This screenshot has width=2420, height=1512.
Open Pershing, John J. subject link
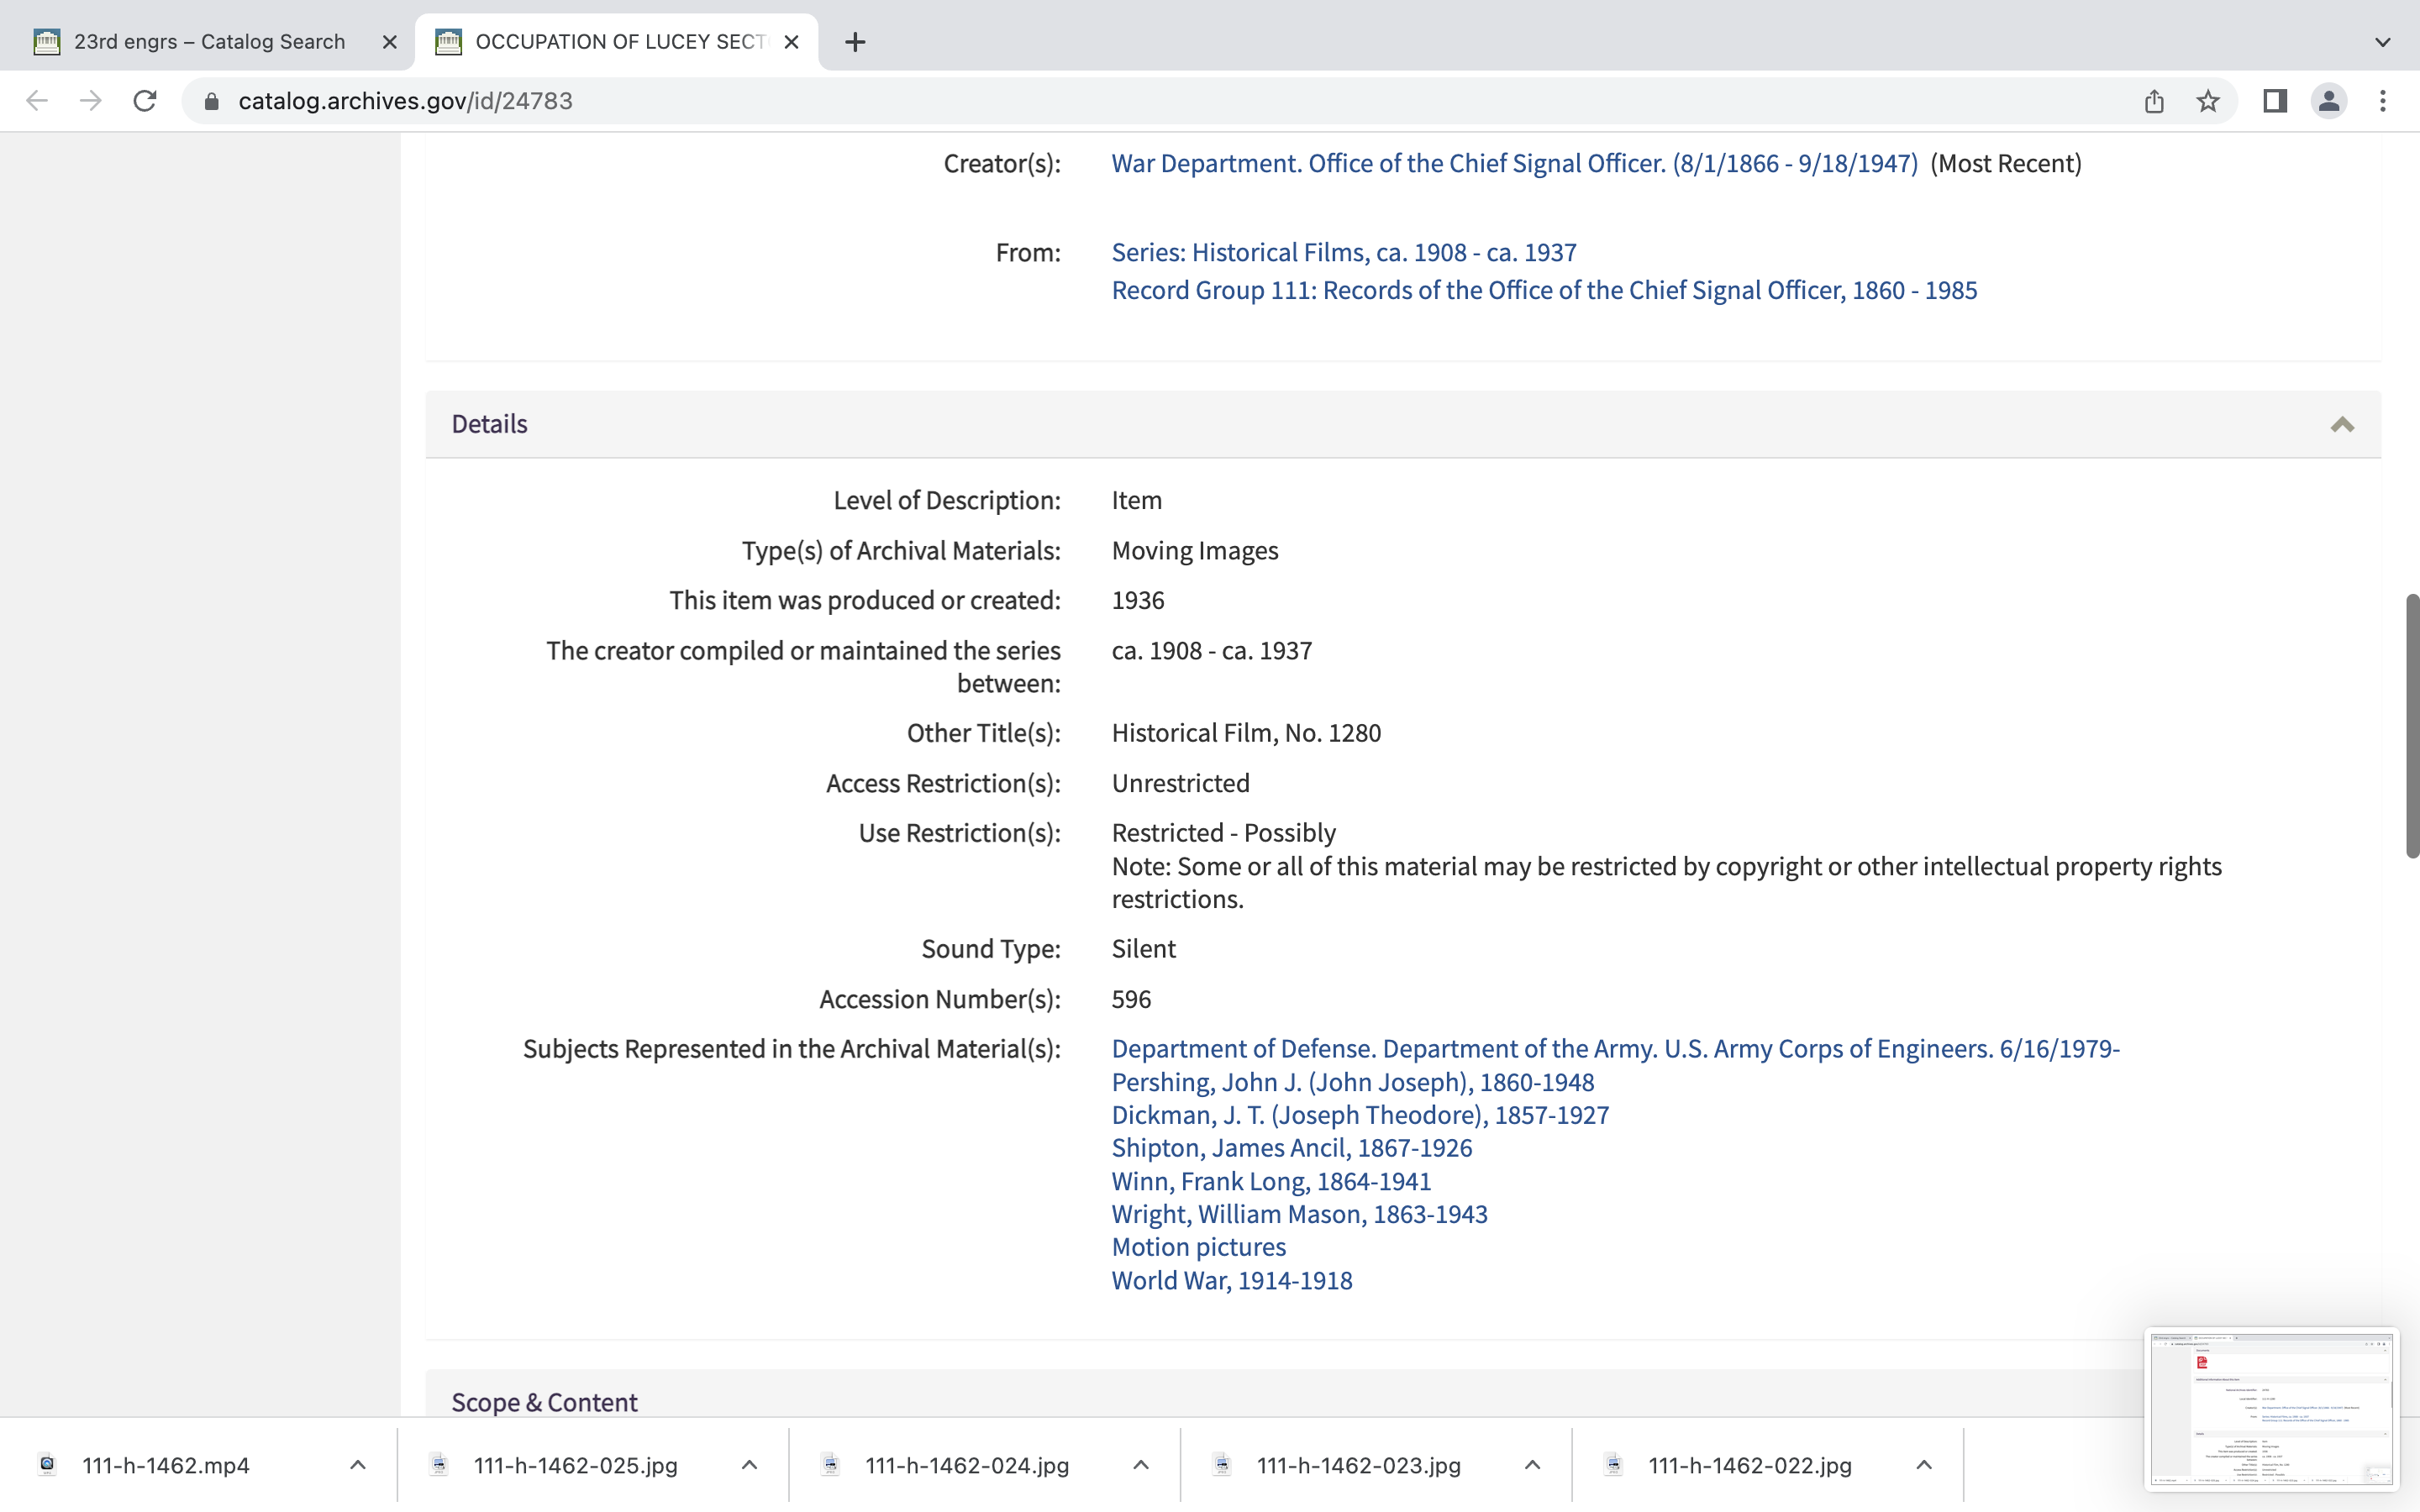click(x=1352, y=1082)
